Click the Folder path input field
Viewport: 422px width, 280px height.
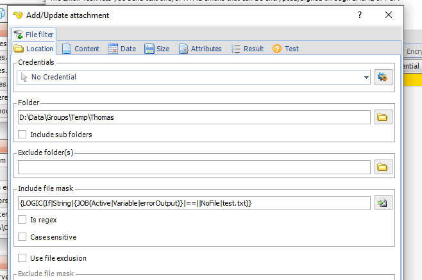click(192, 117)
